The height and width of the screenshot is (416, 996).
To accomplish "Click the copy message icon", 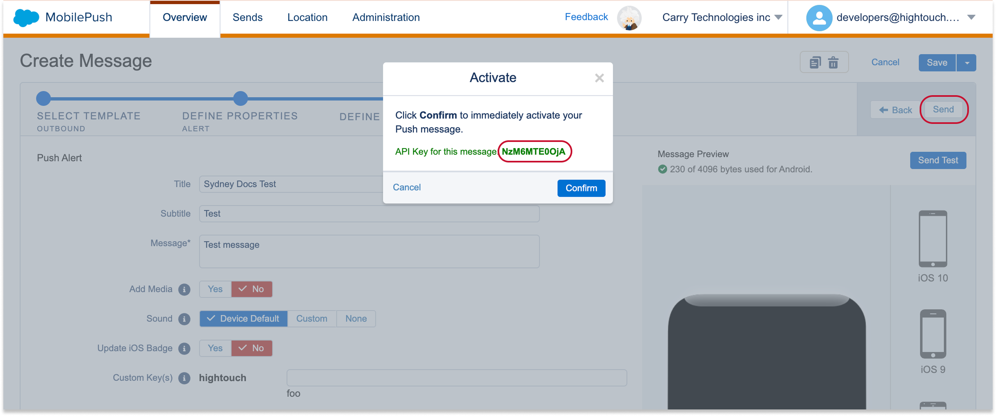I will (x=815, y=63).
